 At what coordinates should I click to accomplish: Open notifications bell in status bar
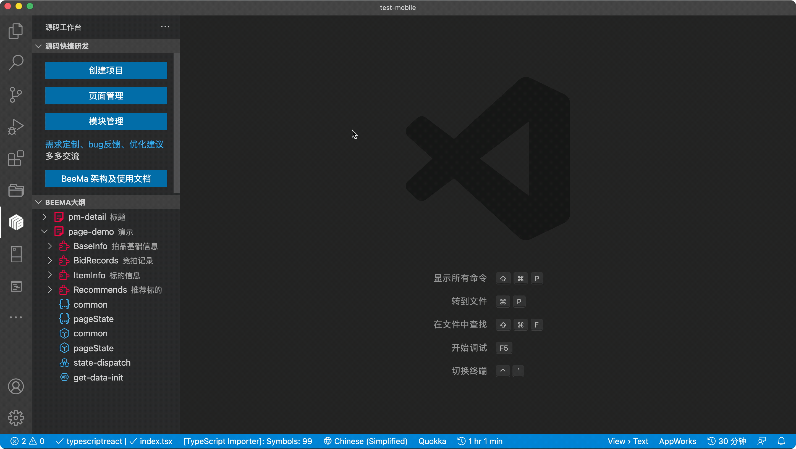point(781,441)
